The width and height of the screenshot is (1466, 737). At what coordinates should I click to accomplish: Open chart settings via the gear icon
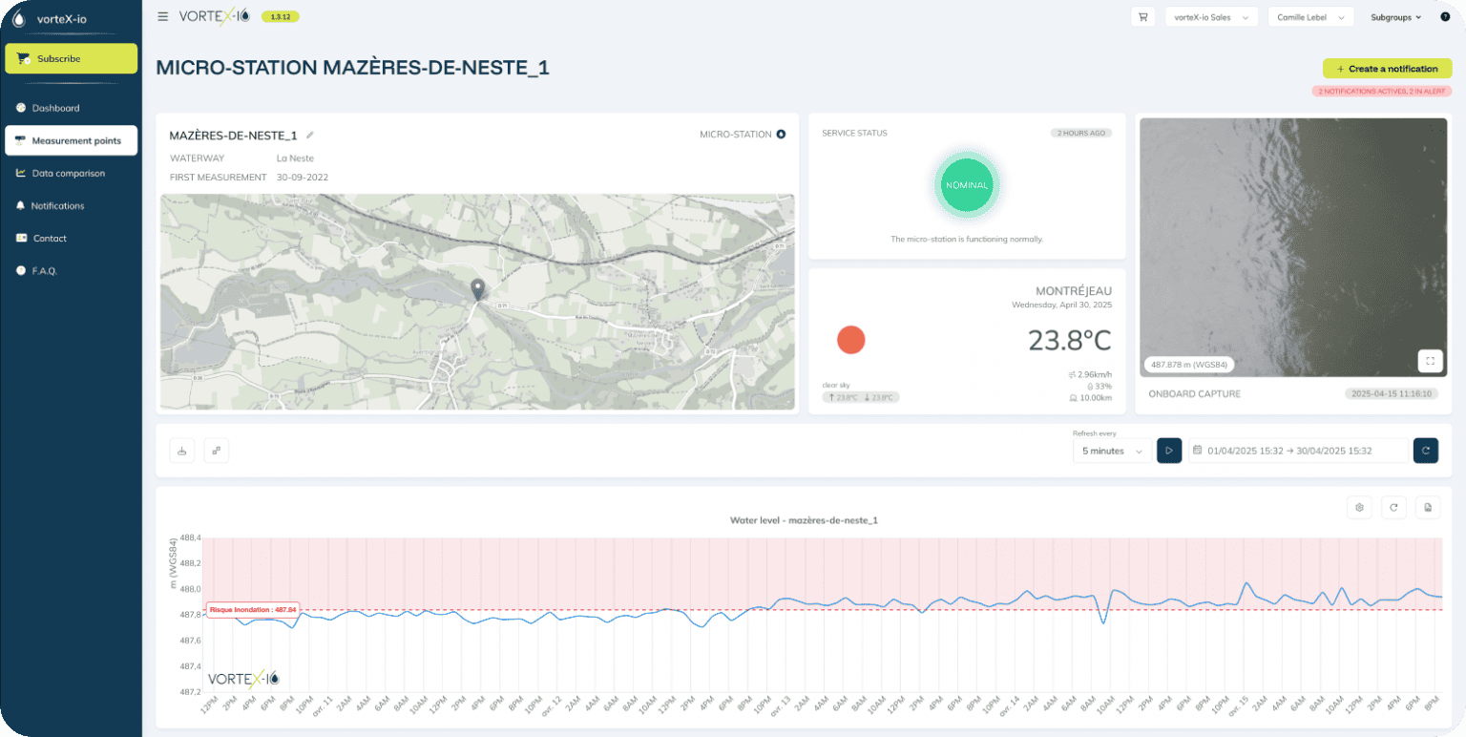pyautogui.click(x=1359, y=507)
